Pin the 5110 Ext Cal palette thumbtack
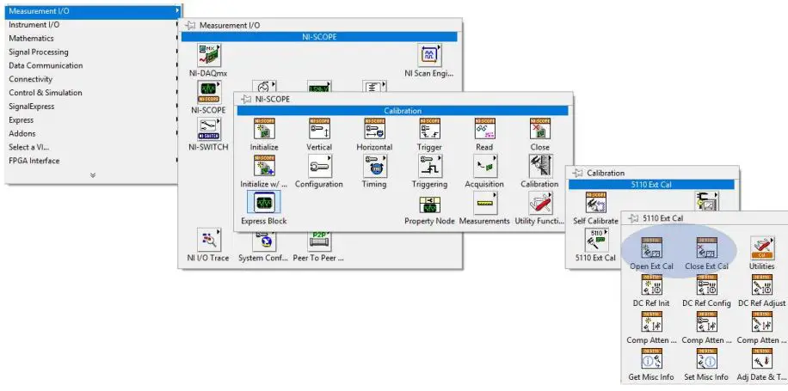Viewport: 788px width, 391px height. pos(633,218)
